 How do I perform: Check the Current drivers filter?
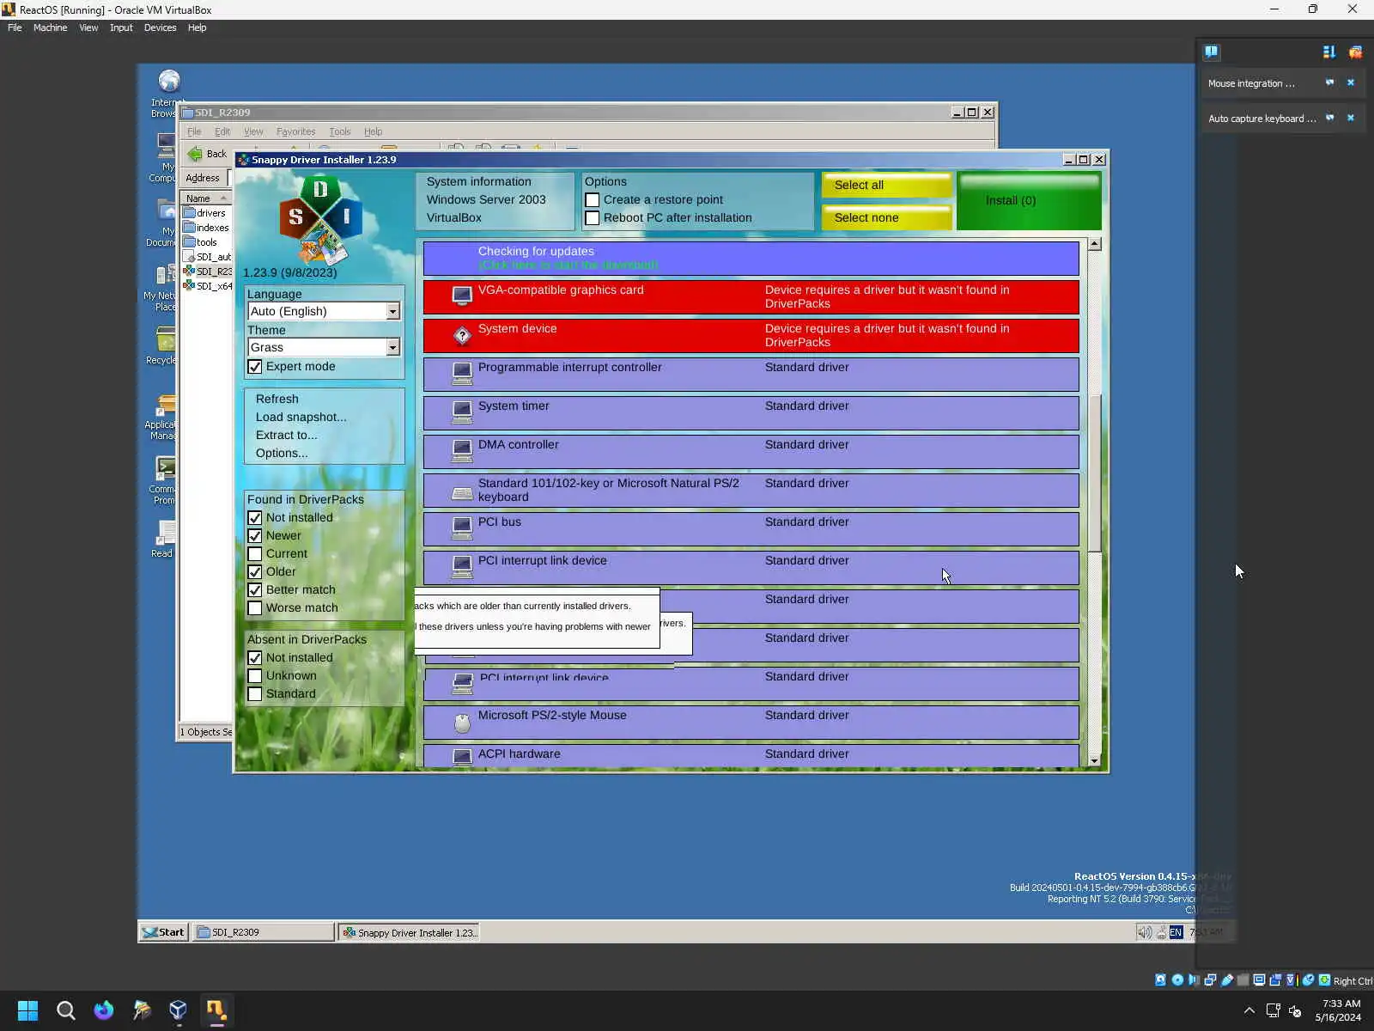[x=255, y=554]
